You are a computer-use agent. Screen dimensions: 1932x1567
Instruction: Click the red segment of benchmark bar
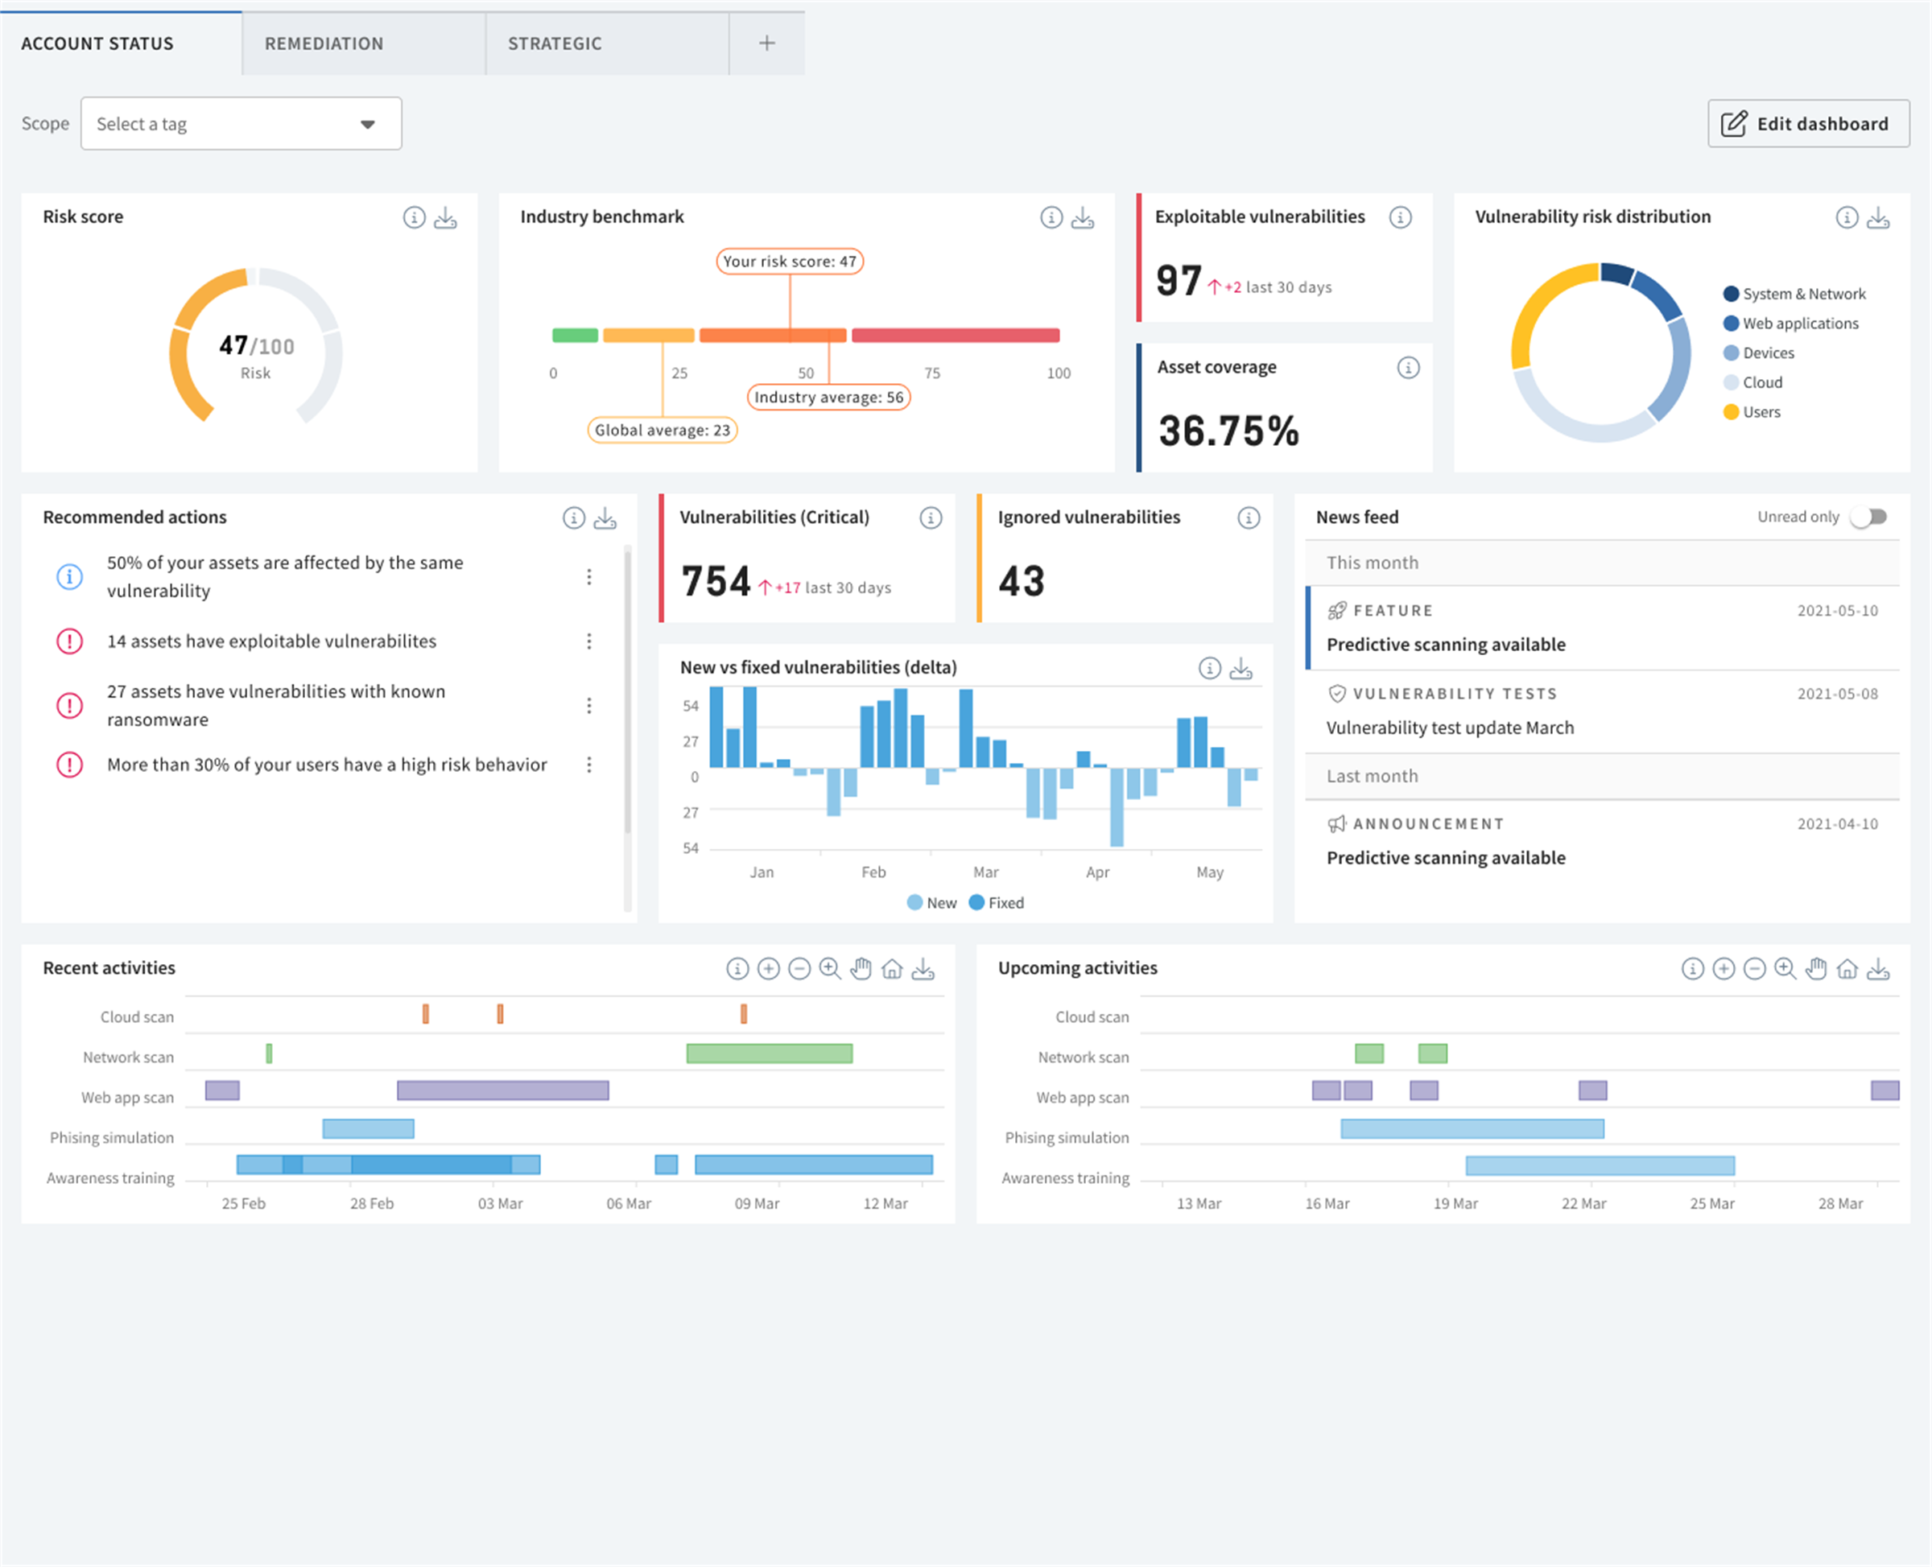click(956, 336)
